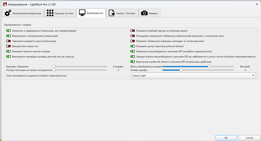The image size is (261, 141).
Task: Click the '-5' icon size value
Action: pyautogui.click(x=118, y=70)
